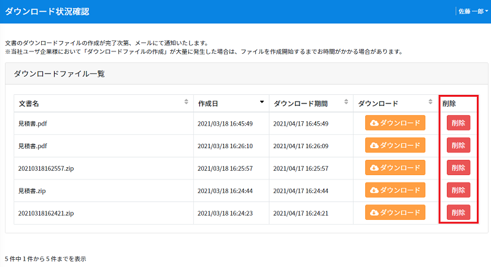Open the 佐藤 一郎 user dropdown menu
The width and height of the screenshot is (491, 267).
point(473,12)
